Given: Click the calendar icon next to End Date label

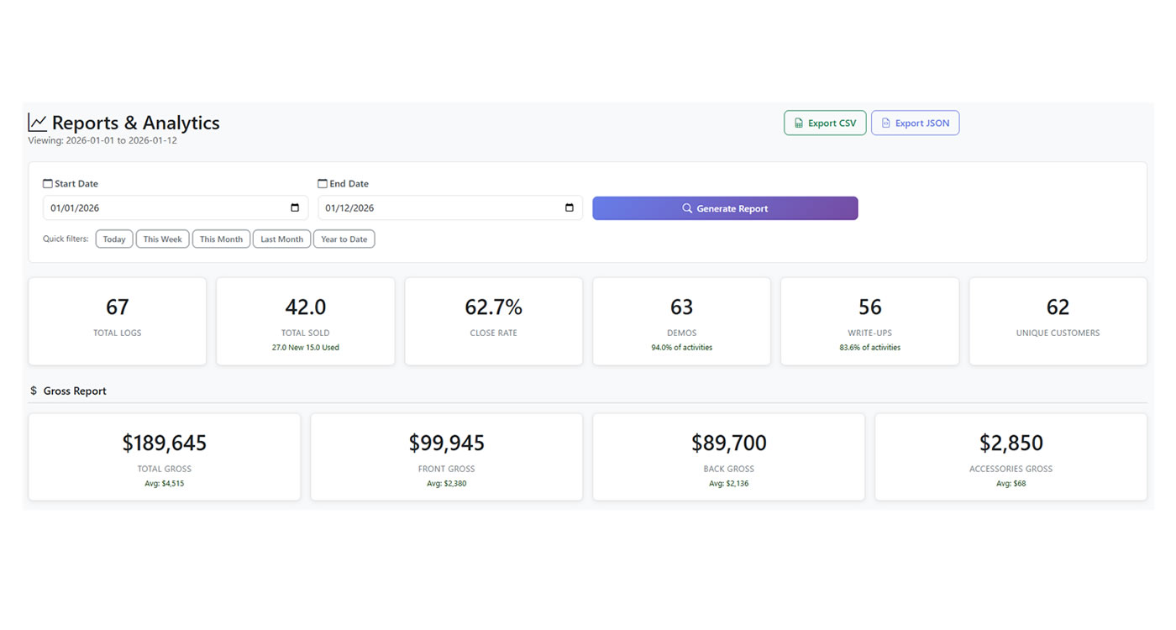Looking at the screenshot, I should [322, 182].
